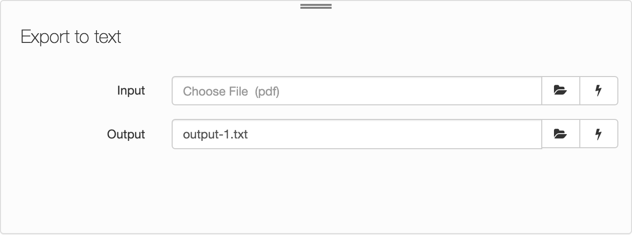Click the Output label
The width and height of the screenshot is (632, 235).
(x=126, y=134)
